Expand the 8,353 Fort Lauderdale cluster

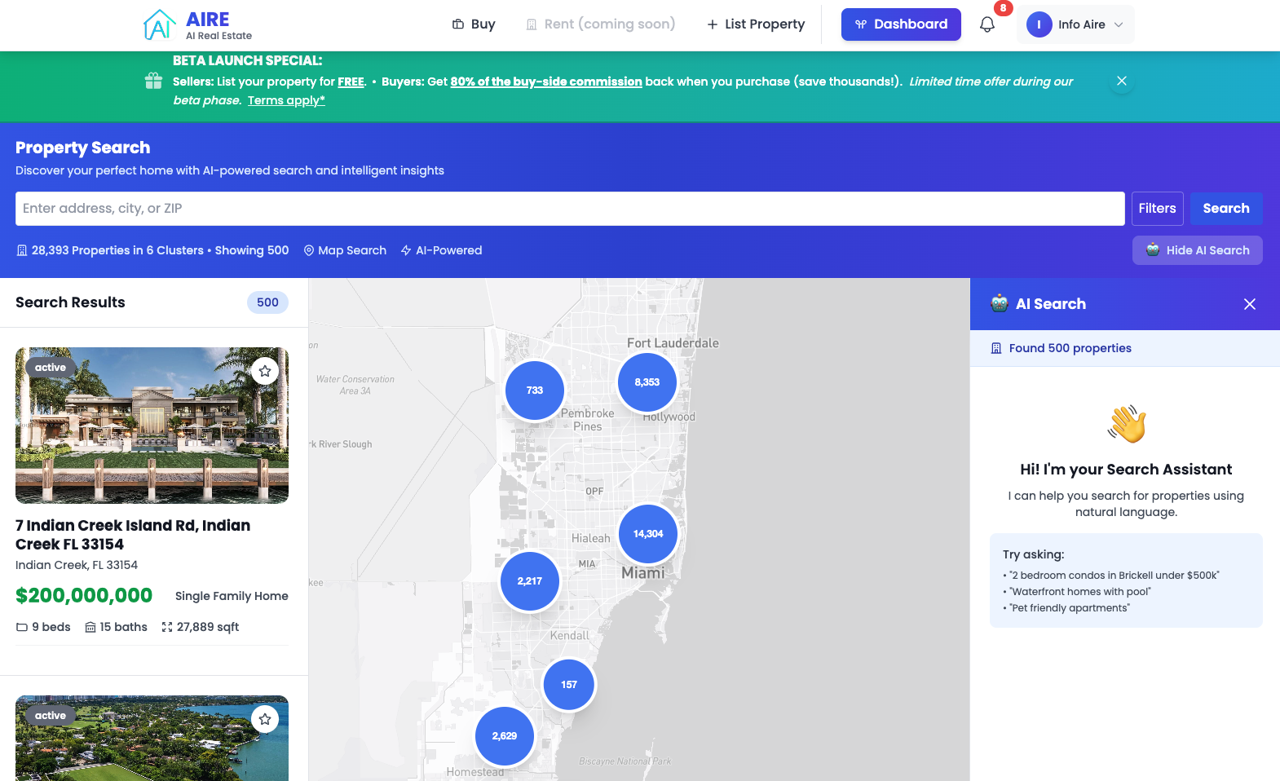(x=647, y=382)
